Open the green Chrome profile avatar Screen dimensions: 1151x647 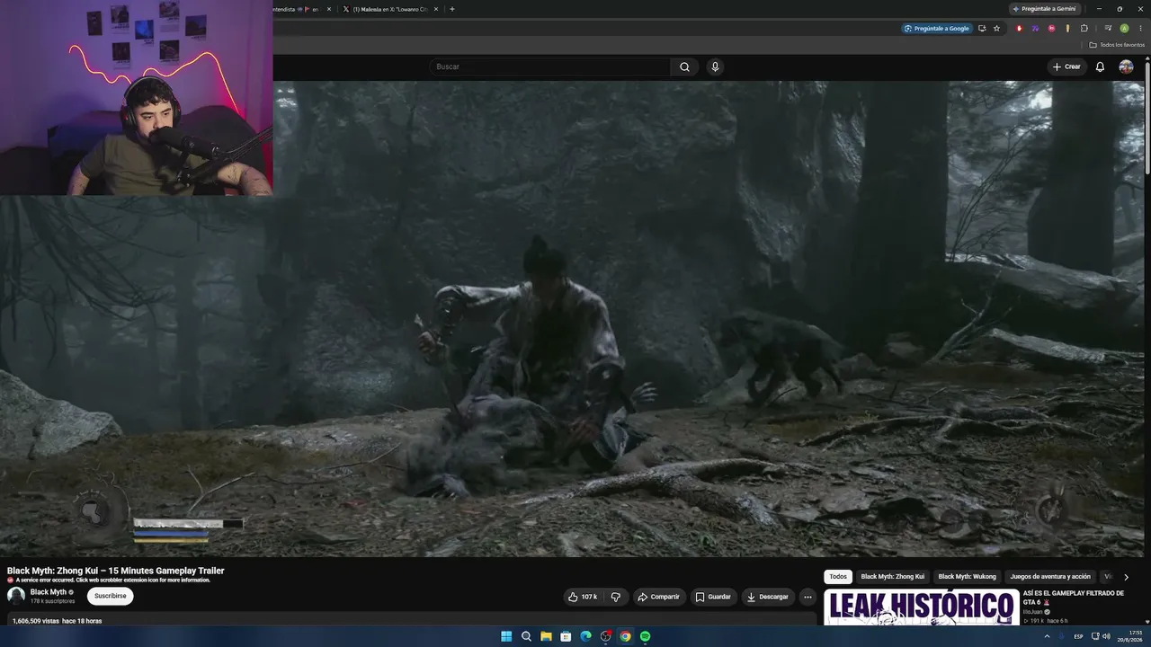[x=1124, y=28]
